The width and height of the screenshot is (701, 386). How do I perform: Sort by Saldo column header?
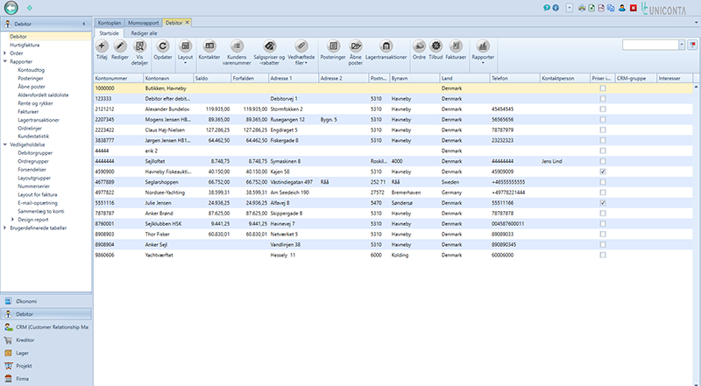(x=212, y=78)
